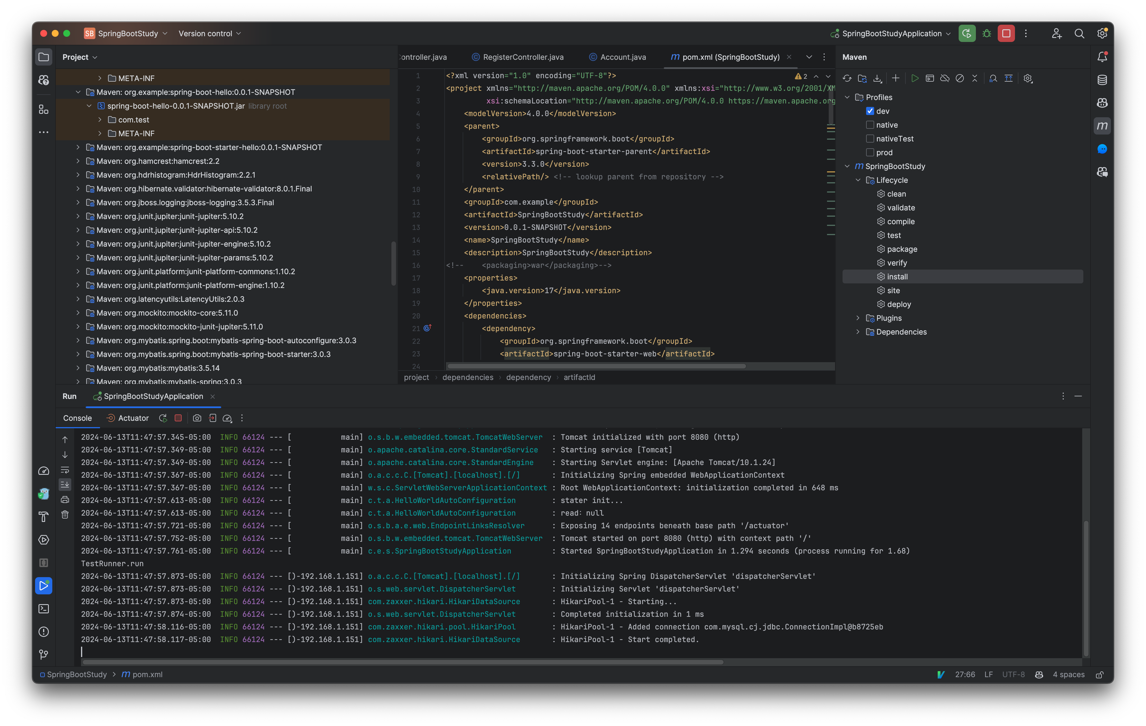Expand the Plugins node in Maven panel
Image resolution: width=1146 pixels, height=726 pixels.
858,318
